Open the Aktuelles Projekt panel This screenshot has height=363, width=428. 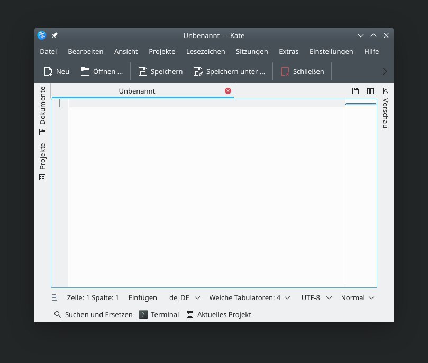point(219,314)
